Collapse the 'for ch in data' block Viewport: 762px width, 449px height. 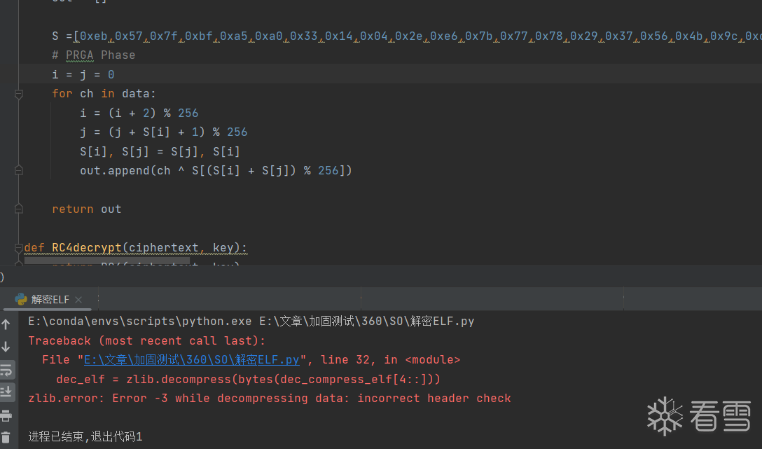pos(19,94)
